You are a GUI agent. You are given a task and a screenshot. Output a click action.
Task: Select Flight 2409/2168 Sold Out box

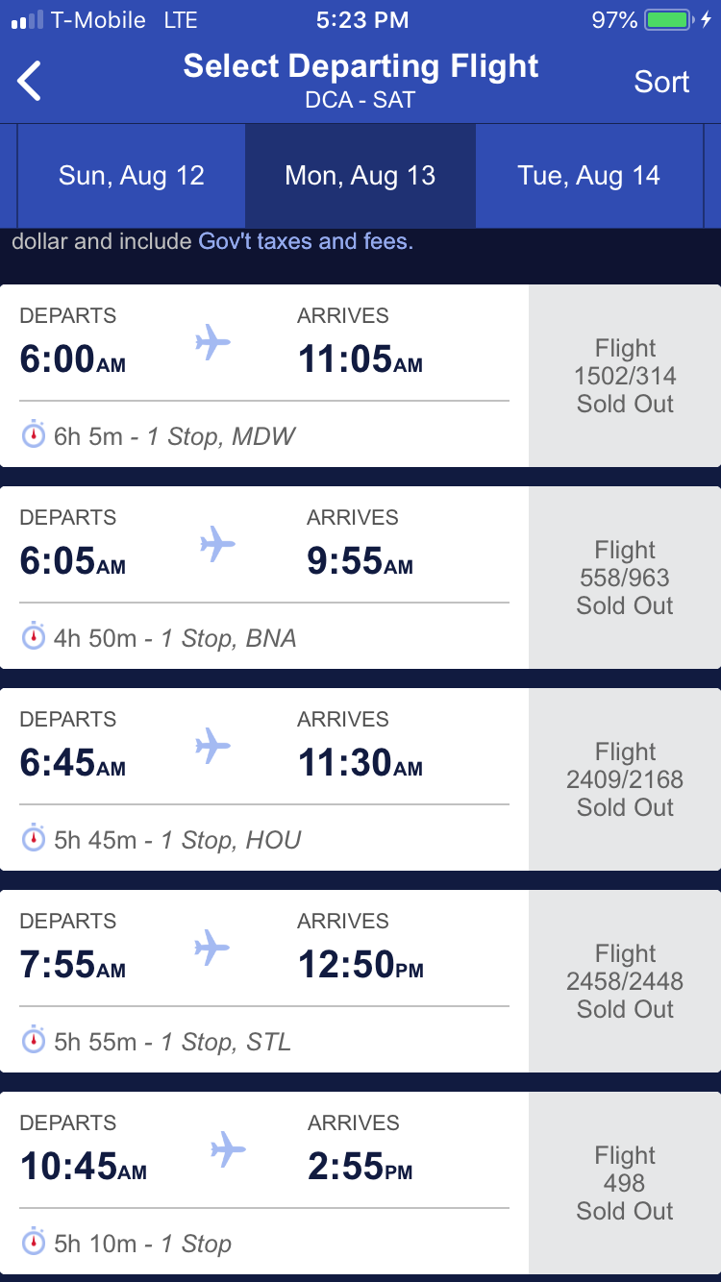pyautogui.click(x=625, y=779)
